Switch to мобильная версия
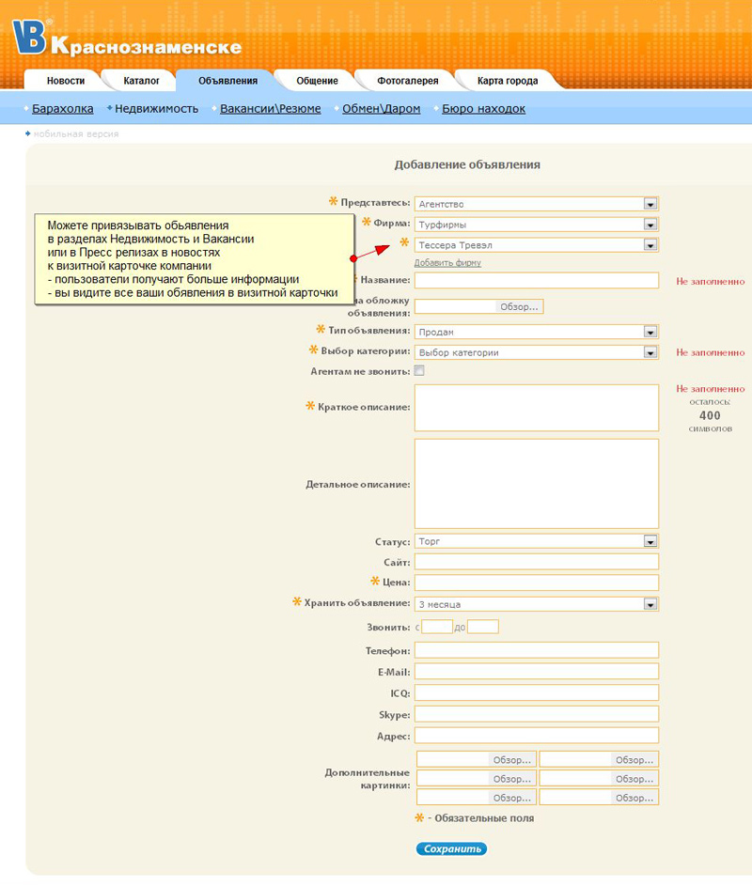This screenshot has height=886, width=752. tap(76, 134)
